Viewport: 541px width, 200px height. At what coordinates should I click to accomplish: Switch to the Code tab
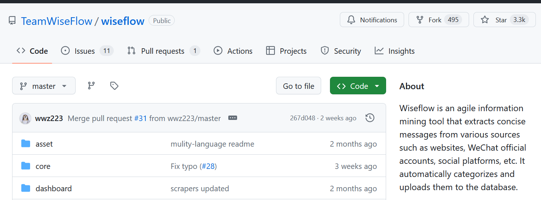pos(32,51)
